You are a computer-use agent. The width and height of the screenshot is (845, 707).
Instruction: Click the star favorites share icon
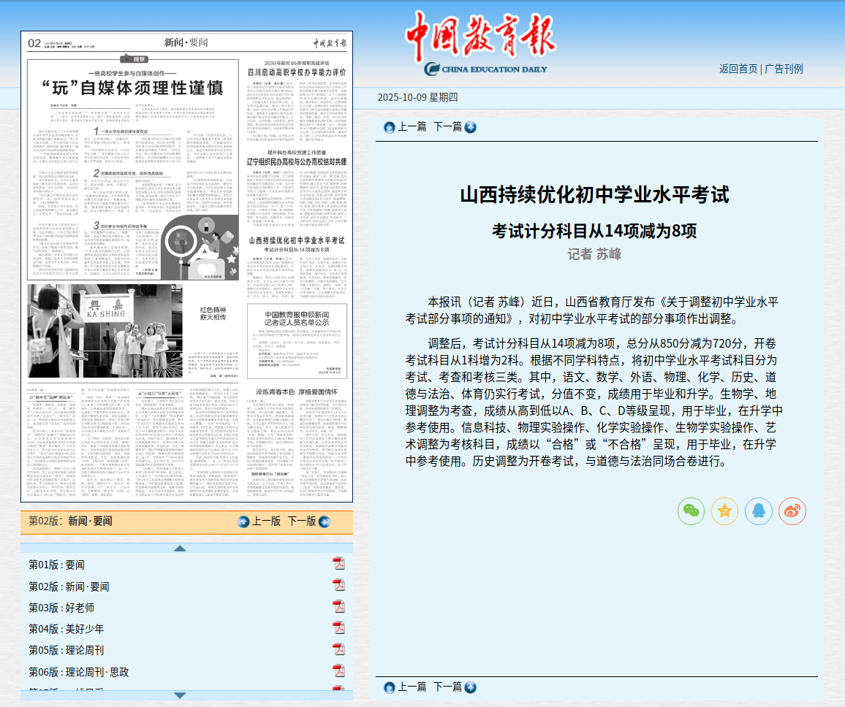[x=724, y=511]
